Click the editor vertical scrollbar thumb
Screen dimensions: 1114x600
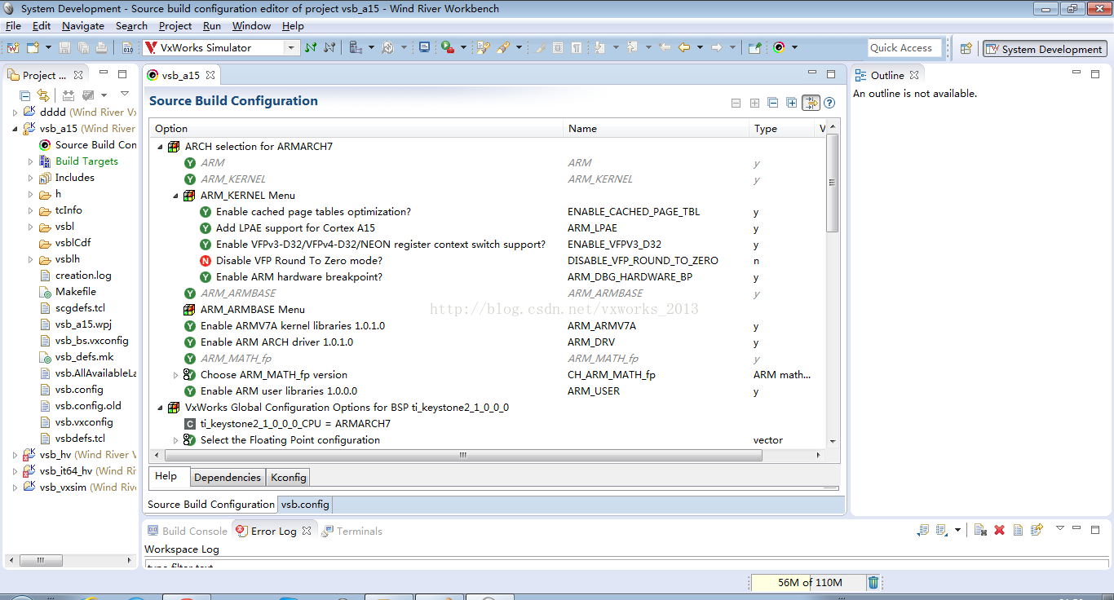coord(832,183)
